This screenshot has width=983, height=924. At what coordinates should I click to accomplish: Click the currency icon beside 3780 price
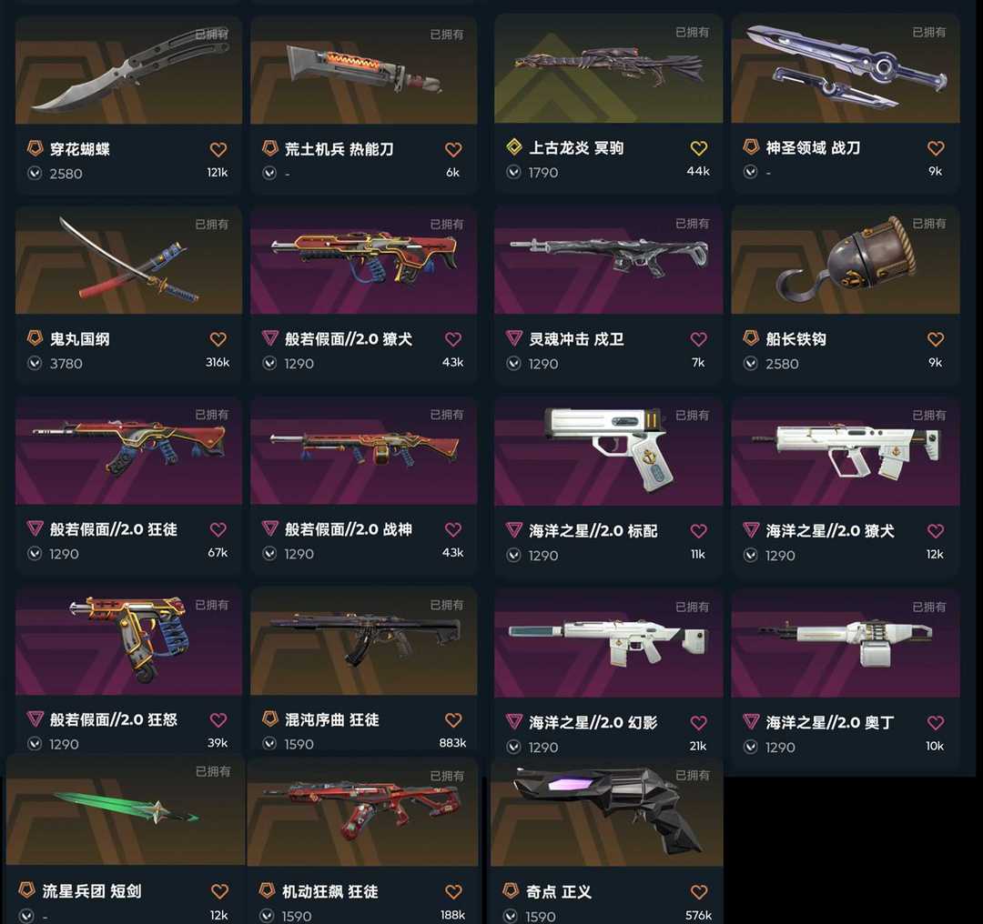click(x=35, y=364)
